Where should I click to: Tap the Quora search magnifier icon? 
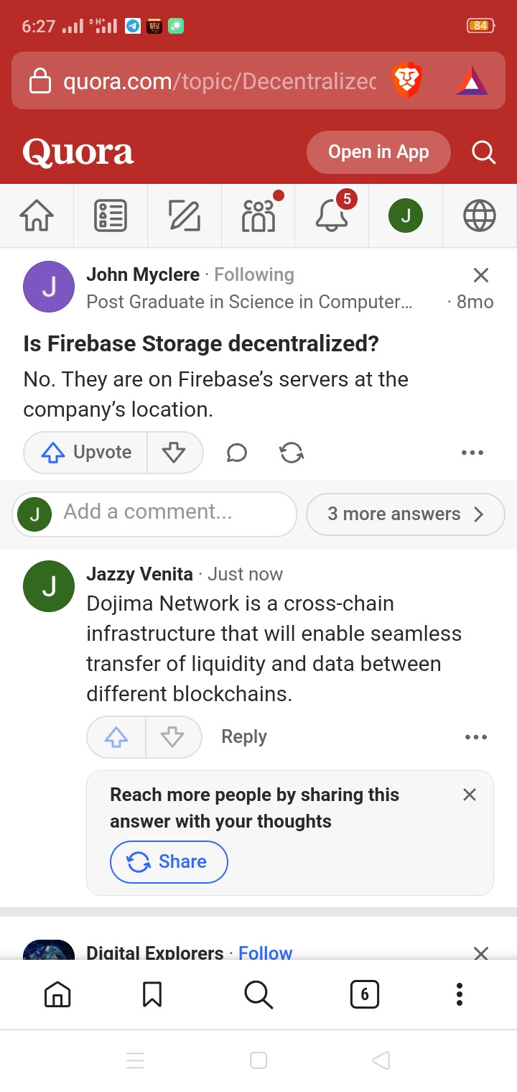[483, 152]
